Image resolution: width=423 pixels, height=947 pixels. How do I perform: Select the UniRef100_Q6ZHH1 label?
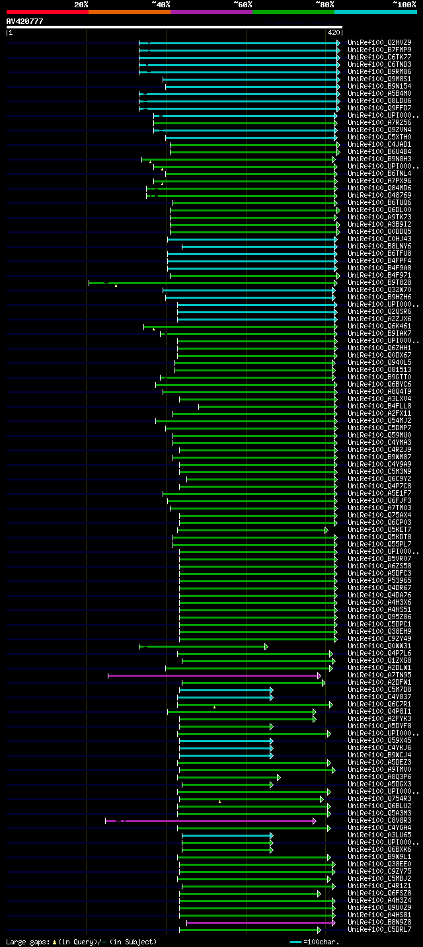point(379,348)
